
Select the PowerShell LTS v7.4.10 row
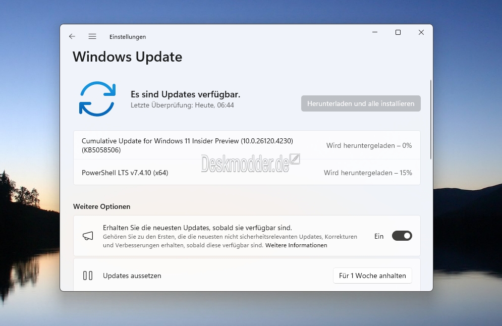coord(247,172)
